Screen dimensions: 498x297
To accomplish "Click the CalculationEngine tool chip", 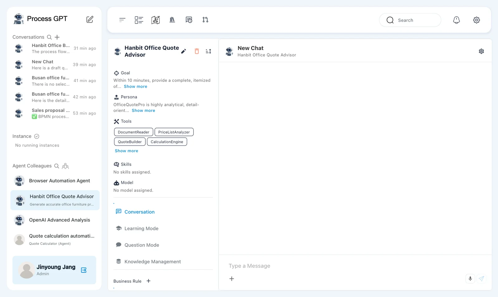I will click(167, 142).
